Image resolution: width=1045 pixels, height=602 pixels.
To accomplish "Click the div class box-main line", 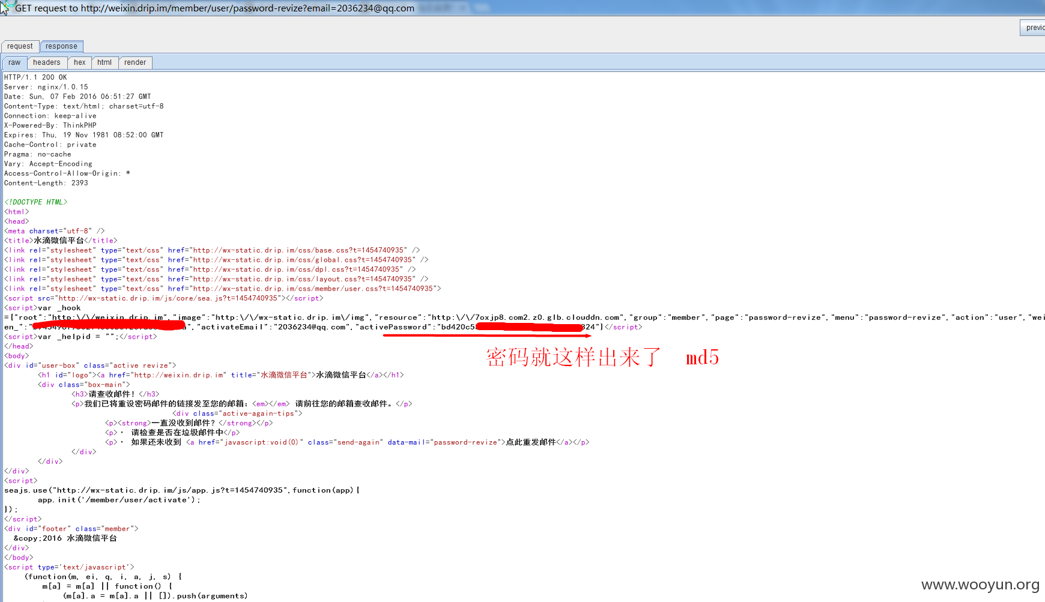I will (84, 385).
